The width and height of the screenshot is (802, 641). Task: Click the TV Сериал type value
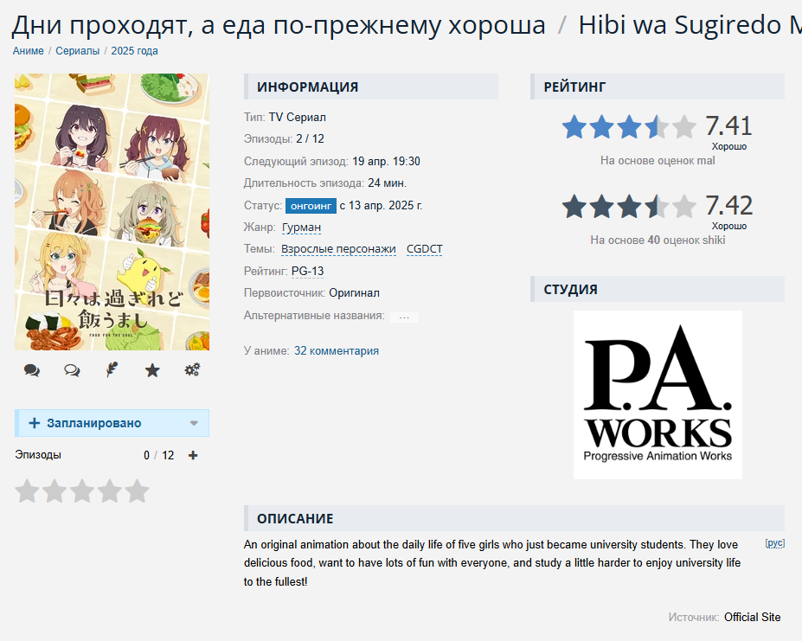(x=297, y=117)
